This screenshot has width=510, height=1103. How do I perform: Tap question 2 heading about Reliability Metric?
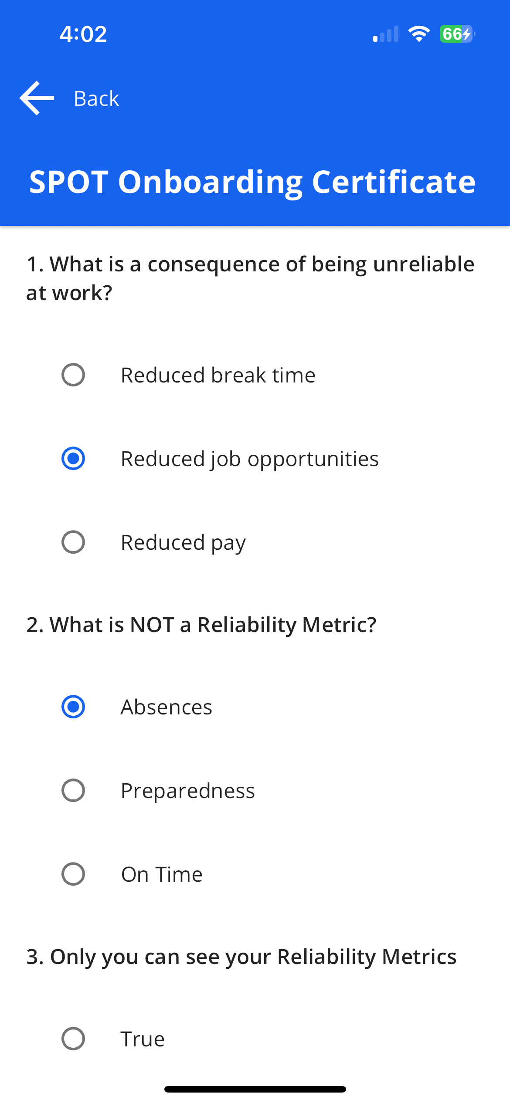(201, 625)
